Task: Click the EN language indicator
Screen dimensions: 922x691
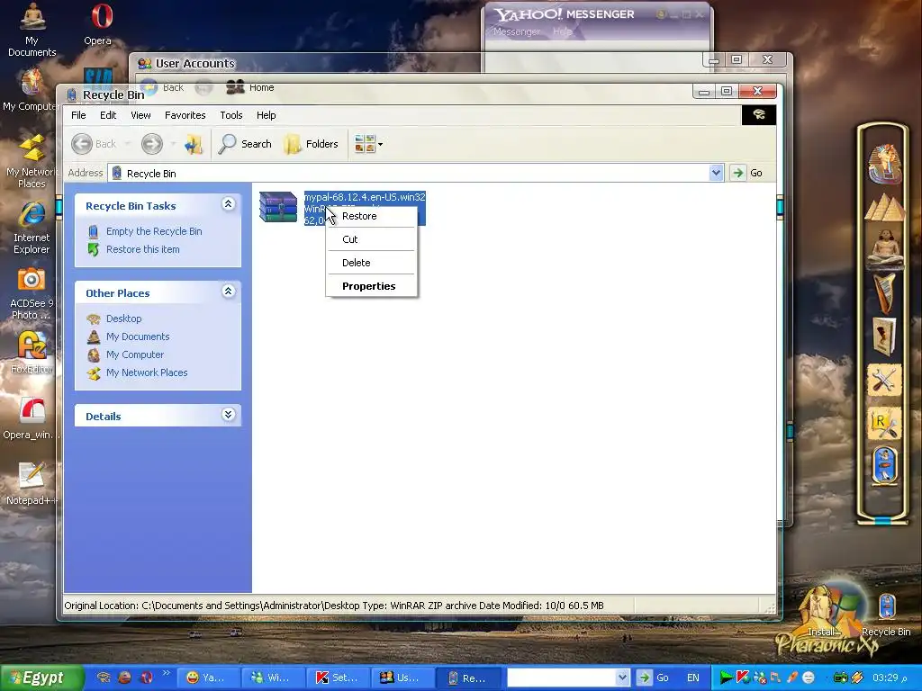Action: click(x=693, y=678)
